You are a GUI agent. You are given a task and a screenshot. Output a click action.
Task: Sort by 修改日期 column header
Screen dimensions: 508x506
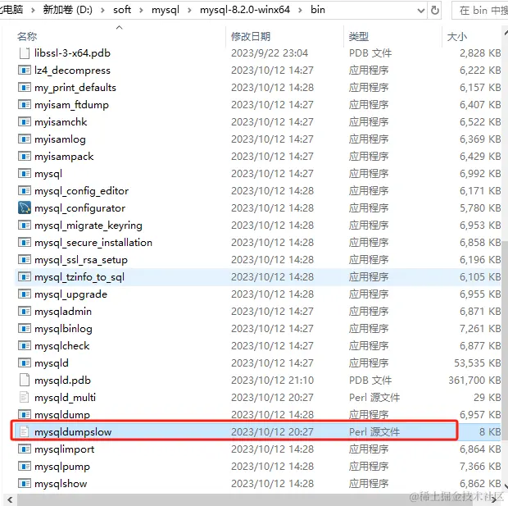tap(251, 36)
